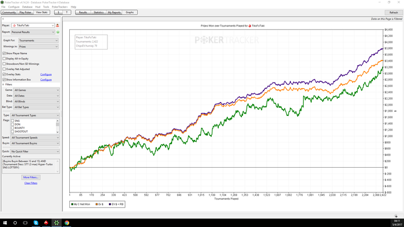Open the Tools menu

point(46,7)
